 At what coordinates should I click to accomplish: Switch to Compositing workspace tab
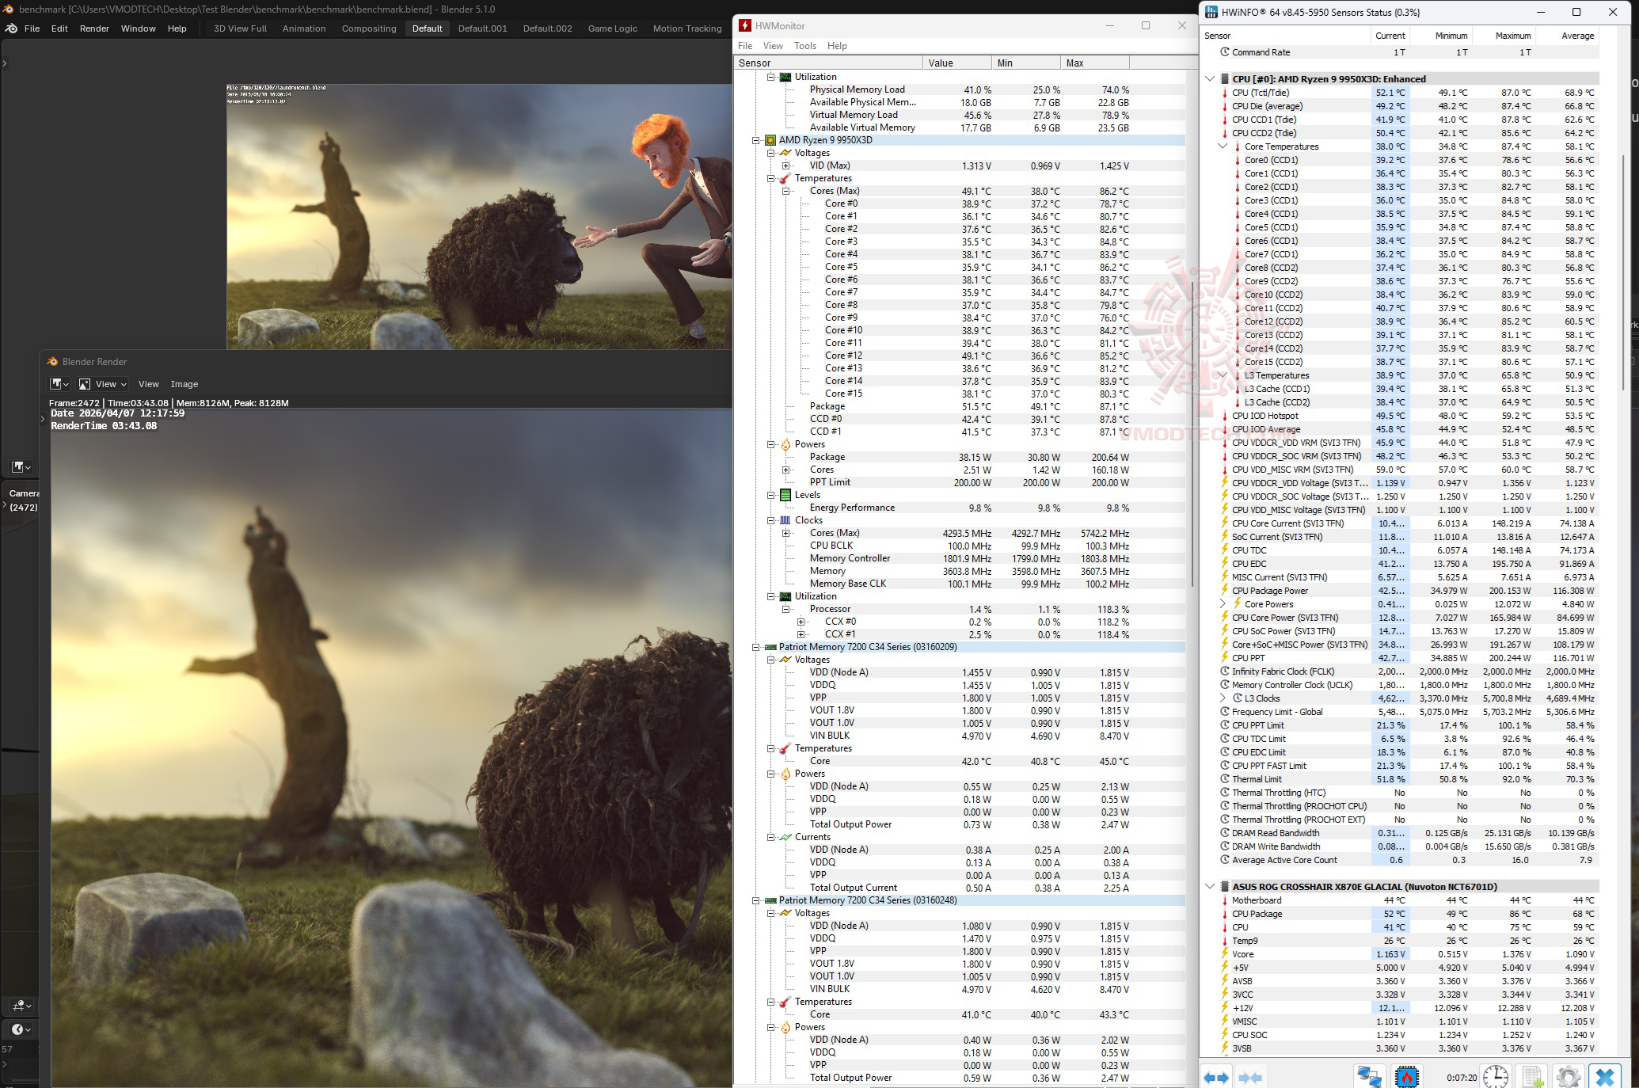click(x=368, y=29)
